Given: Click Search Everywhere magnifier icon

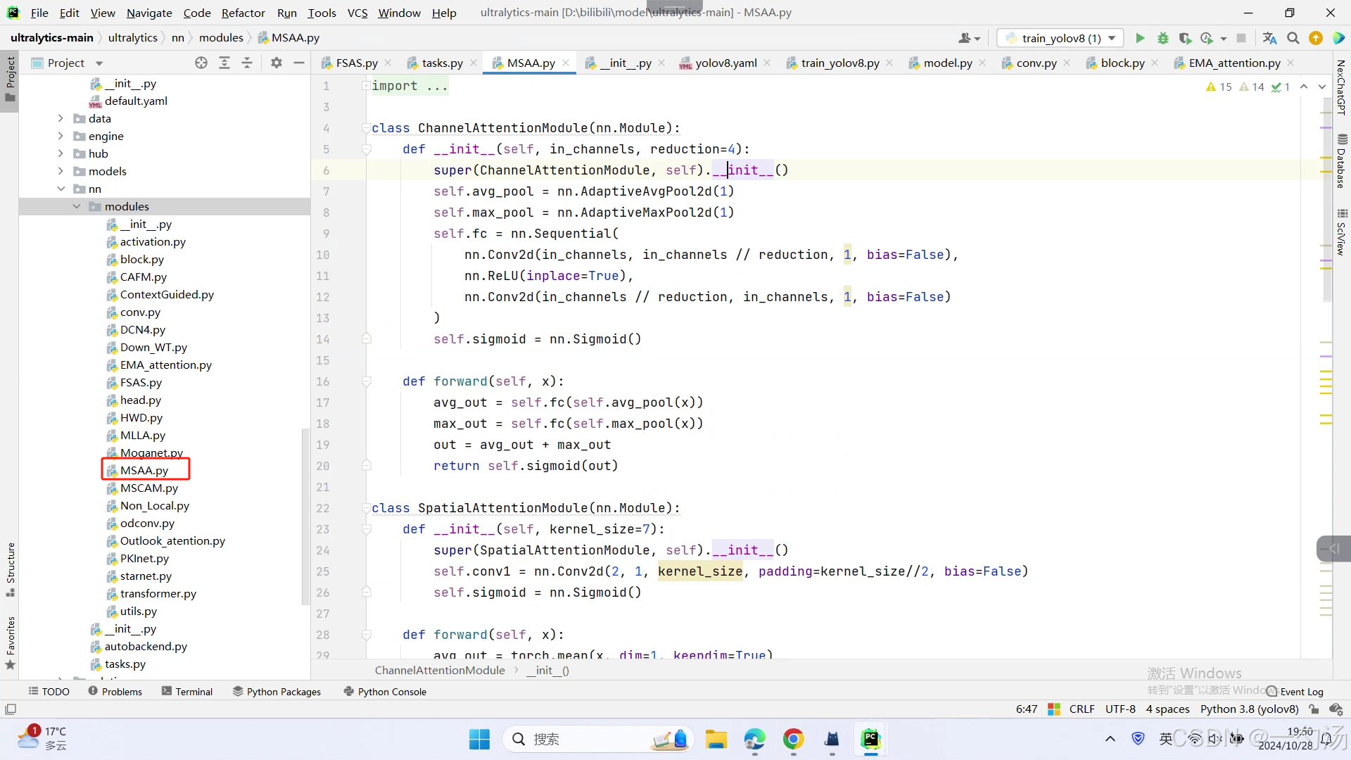Looking at the screenshot, I should click(1293, 38).
